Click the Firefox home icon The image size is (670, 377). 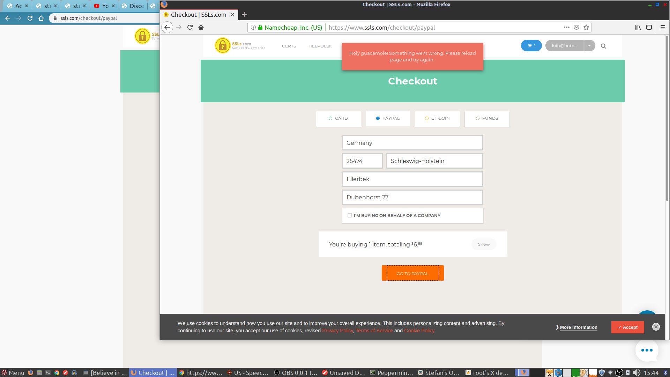201,27
